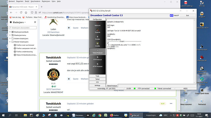Viewport: 211px width, 118px height.
Task: Click the Credits icon in DCC
Action: point(98,44)
